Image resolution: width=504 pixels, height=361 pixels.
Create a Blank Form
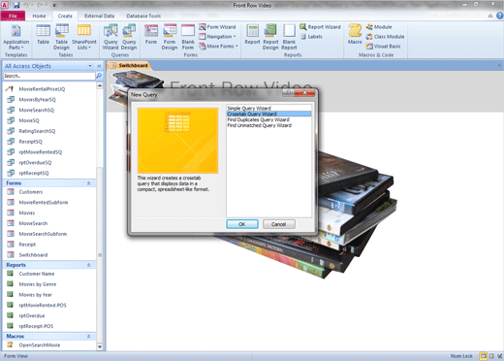click(x=188, y=38)
